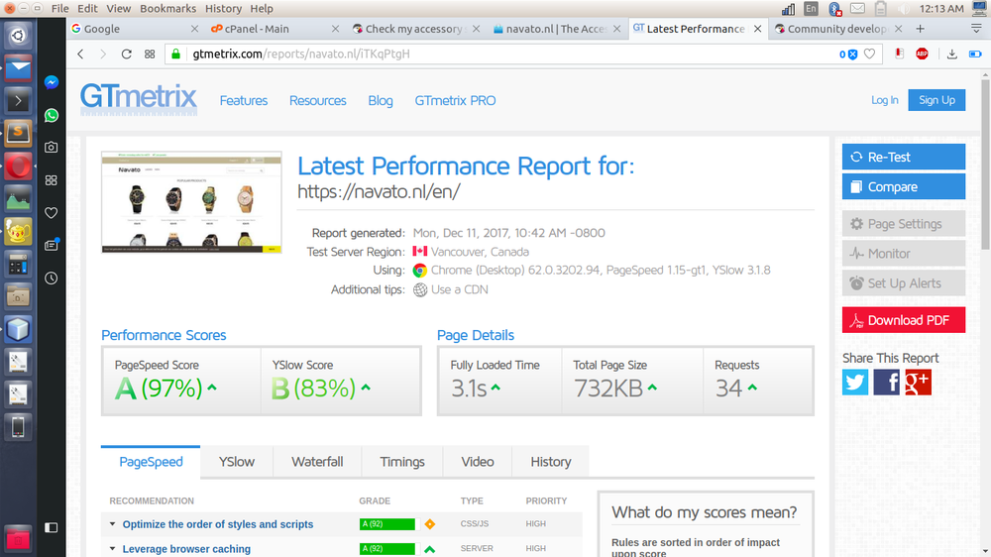Viewport: 991px width, 557px height.
Task: Open the Features navigation link
Action: (x=244, y=100)
